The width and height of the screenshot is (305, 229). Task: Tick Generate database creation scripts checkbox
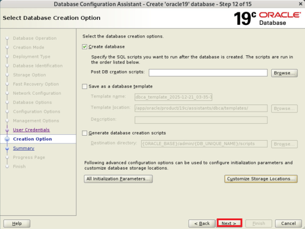coord(84,133)
